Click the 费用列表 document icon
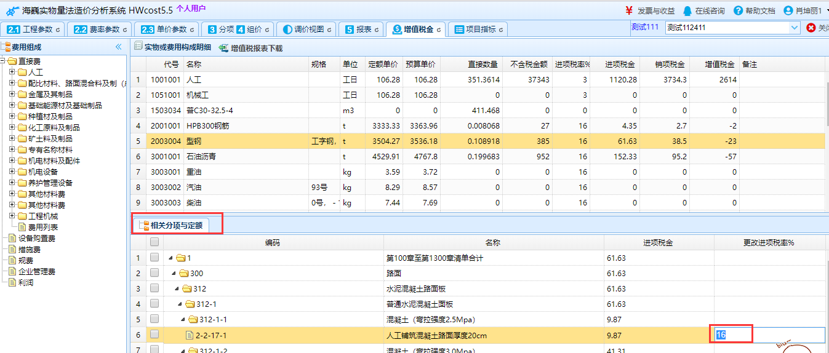Image resolution: width=829 pixels, height=353 pixels. (23, 227)
